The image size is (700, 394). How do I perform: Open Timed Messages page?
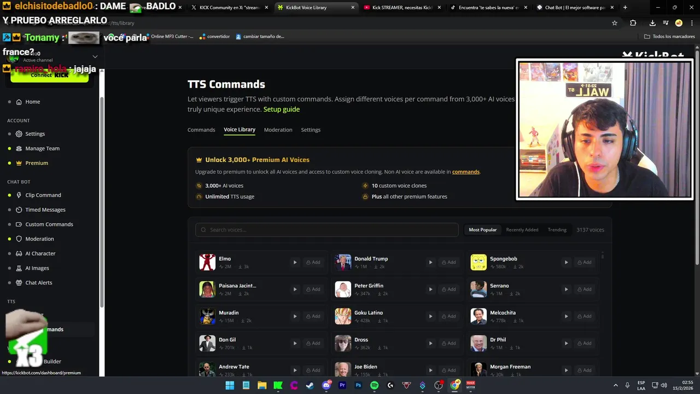(45, 210)
